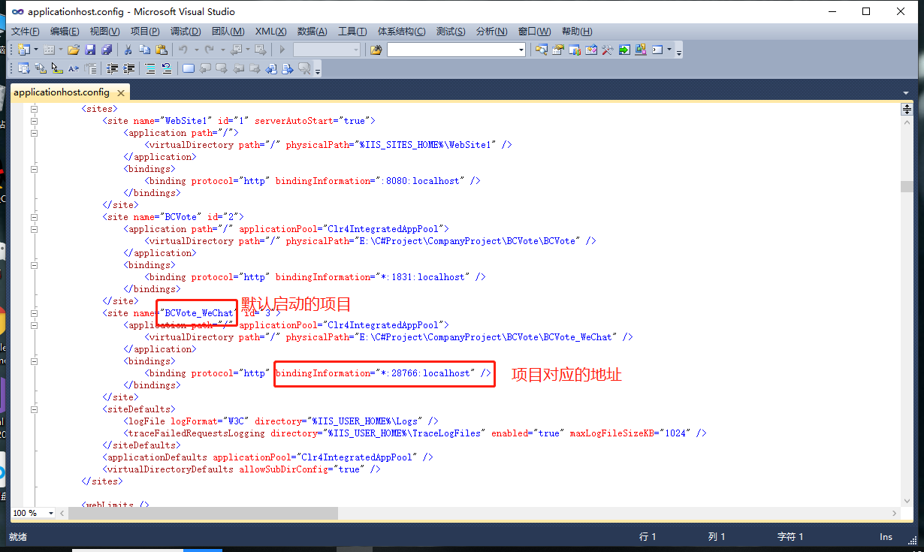Open the Toolbox hammer-and-wrench icon
Image resolution: width=924 pixels, height=552 pixels.
pos(607,50)
